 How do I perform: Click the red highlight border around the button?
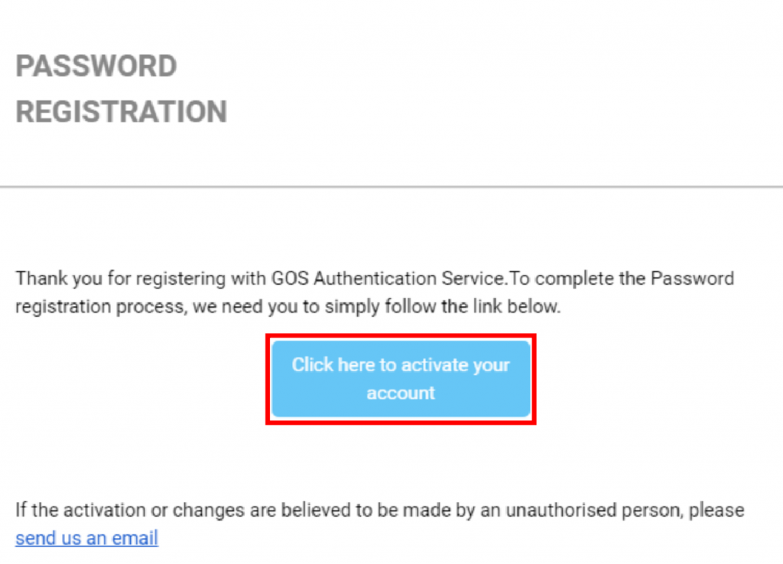click(401, 337)
